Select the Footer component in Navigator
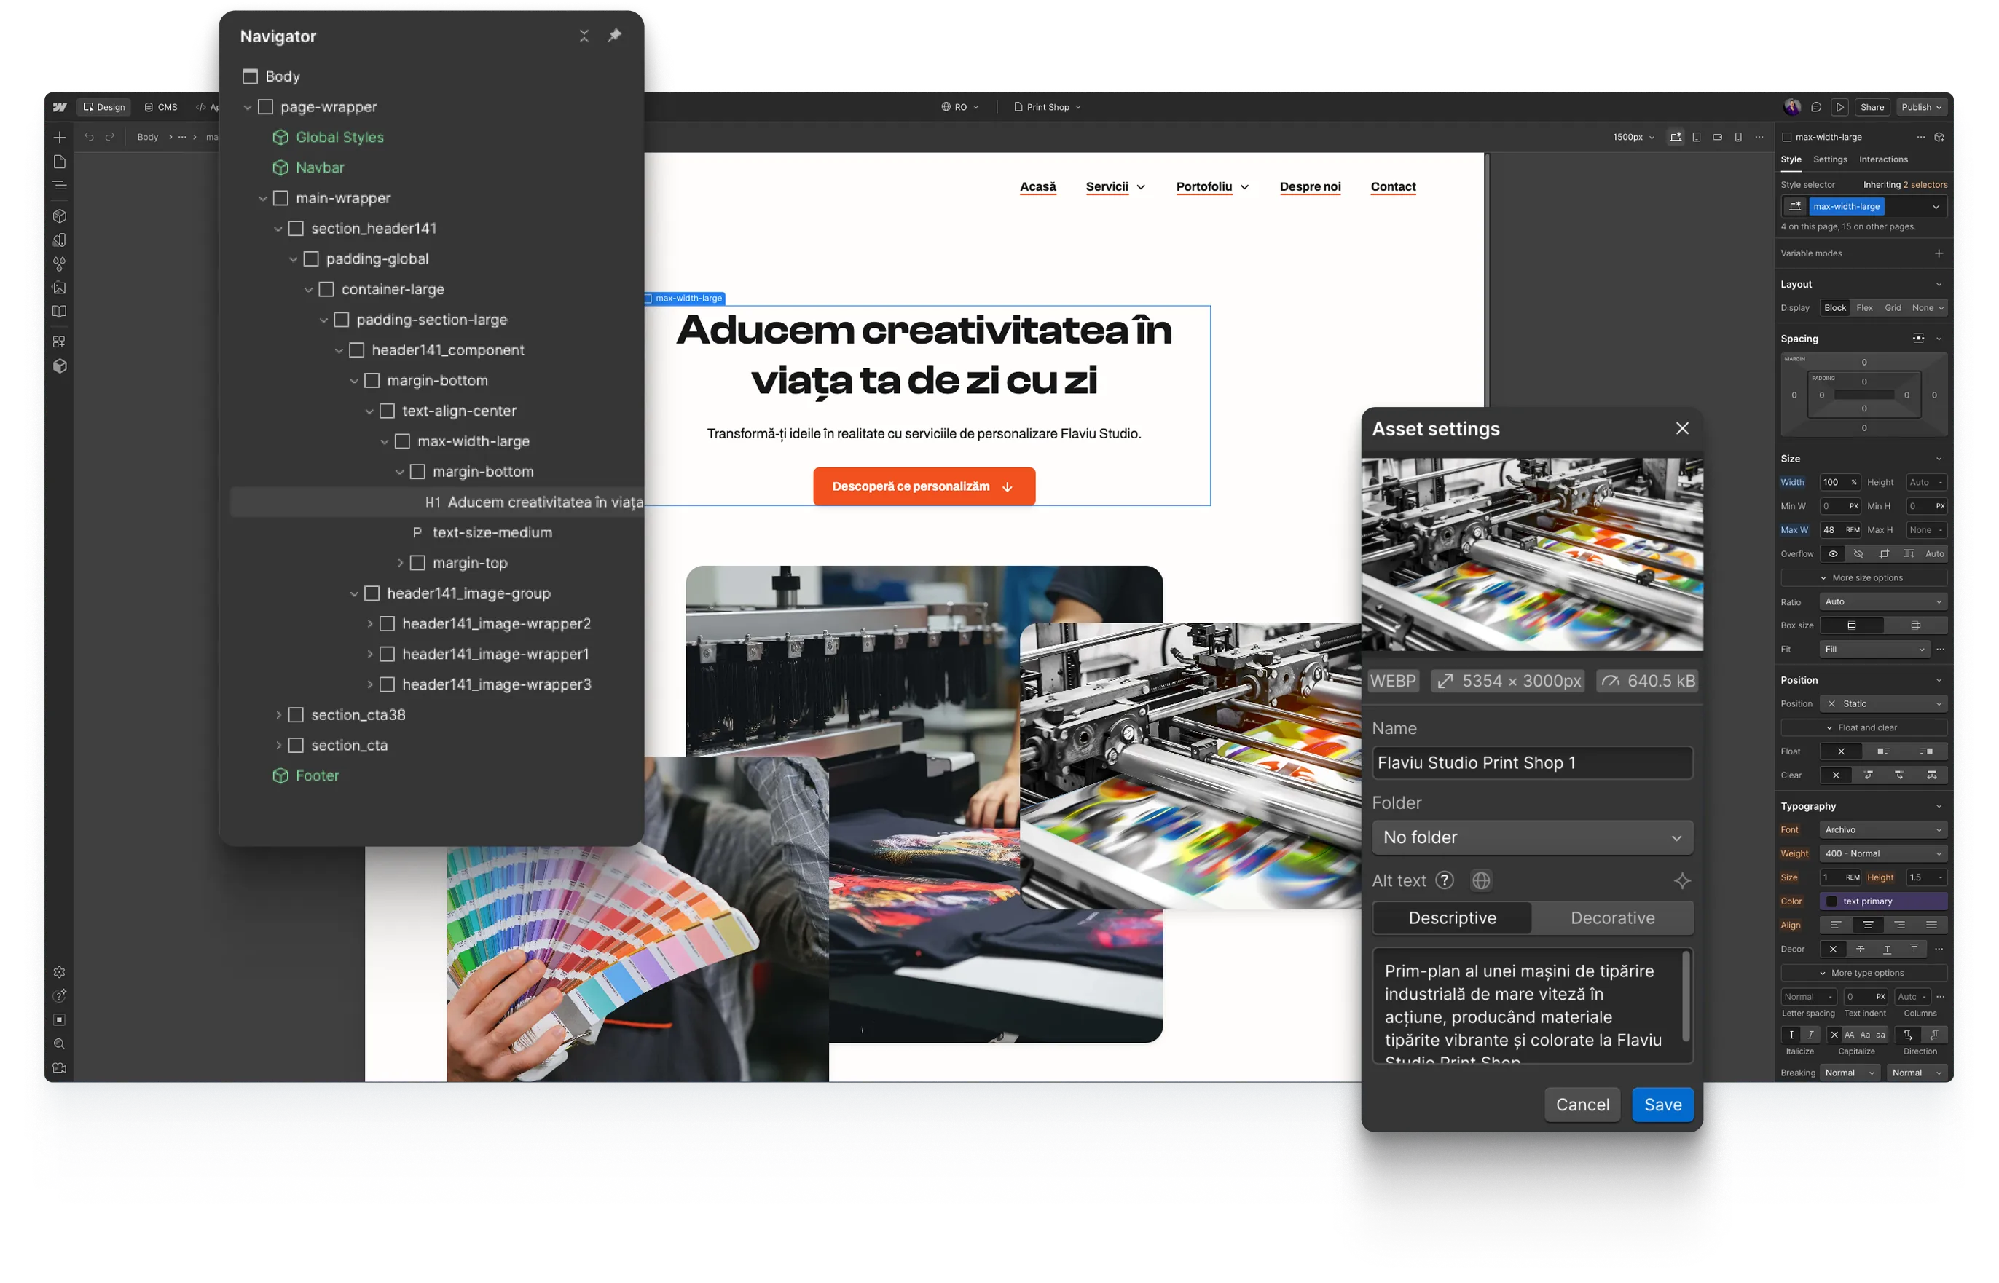Screen dimensions: 1999x1283 [317, 776]
